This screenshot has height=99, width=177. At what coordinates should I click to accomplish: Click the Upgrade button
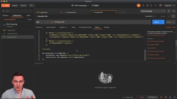point(168,5)
